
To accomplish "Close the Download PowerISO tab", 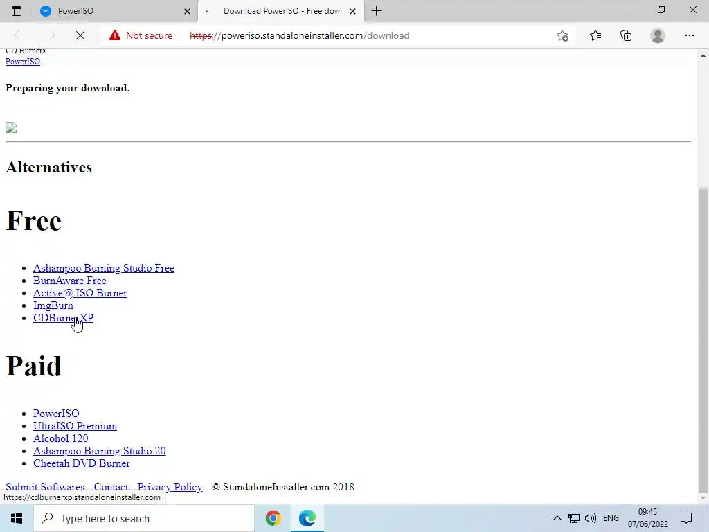I will pos(353,11).
